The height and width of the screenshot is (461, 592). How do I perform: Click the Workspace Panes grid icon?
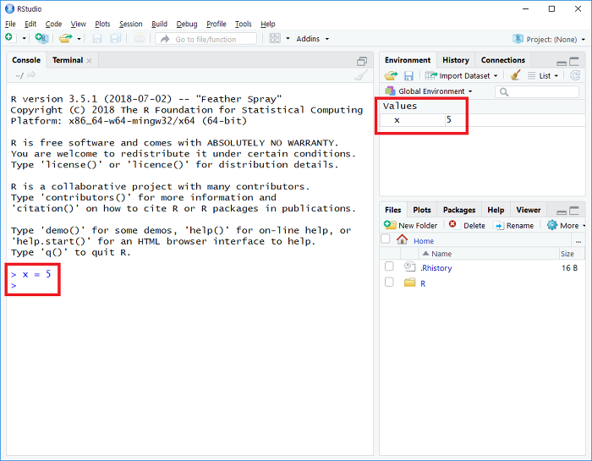point(275,39)
